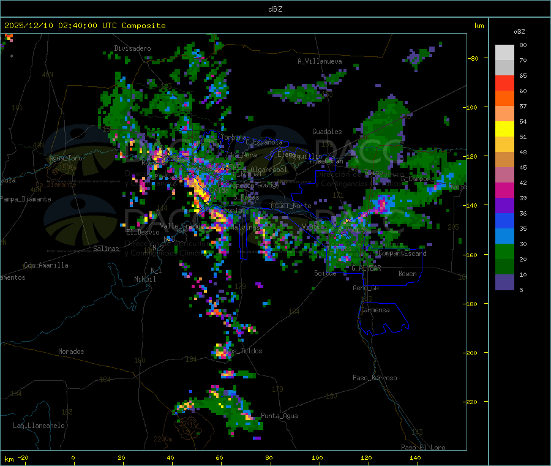Screen dimensions: 551x466
Task: Click the A_Villanueva map label
Action: click(x=320, y=61)
